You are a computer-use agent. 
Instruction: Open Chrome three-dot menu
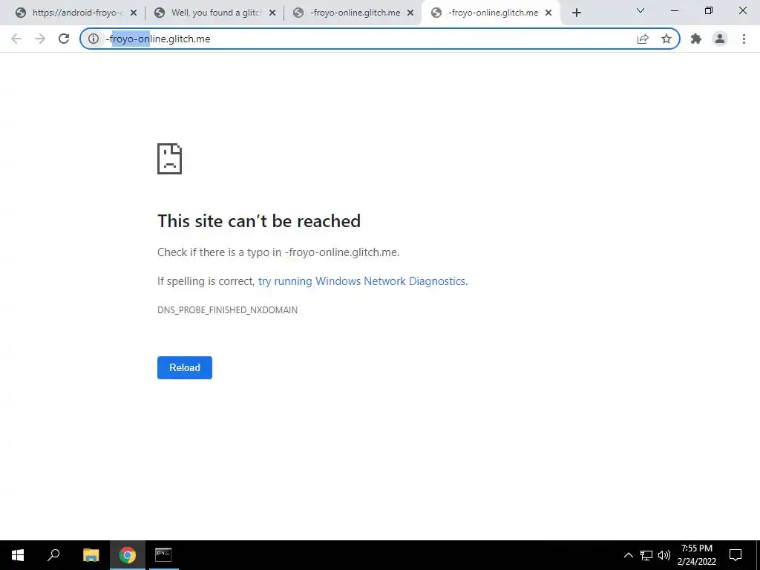pos(744,39)
